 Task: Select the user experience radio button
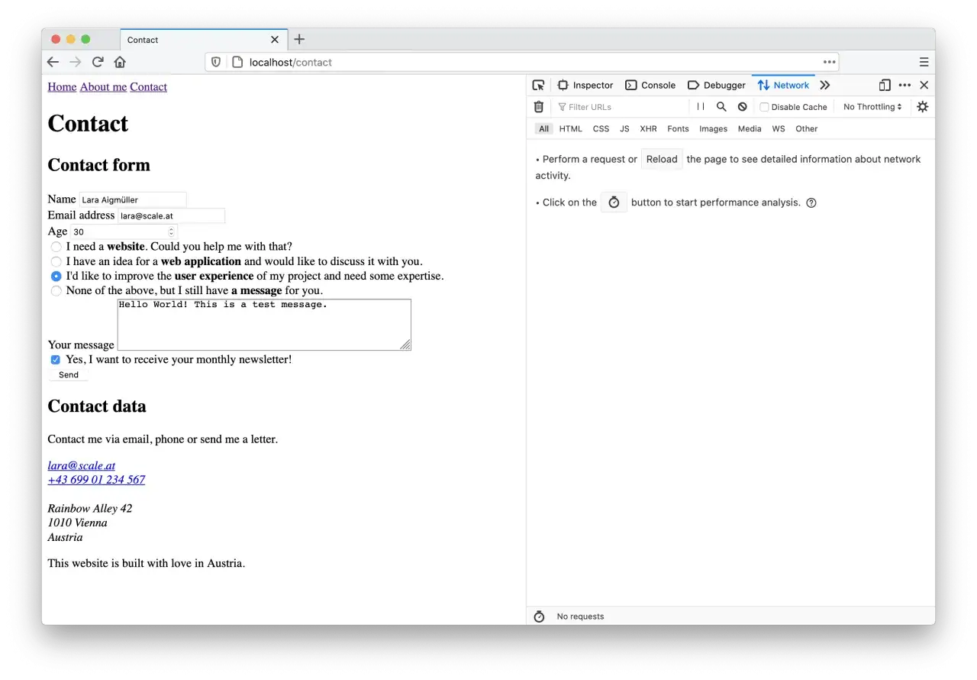pyautogui.click(x=56, y=276)
